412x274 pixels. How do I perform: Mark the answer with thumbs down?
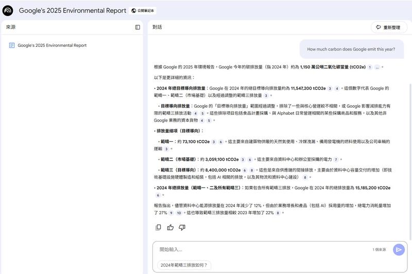[182, 227]
